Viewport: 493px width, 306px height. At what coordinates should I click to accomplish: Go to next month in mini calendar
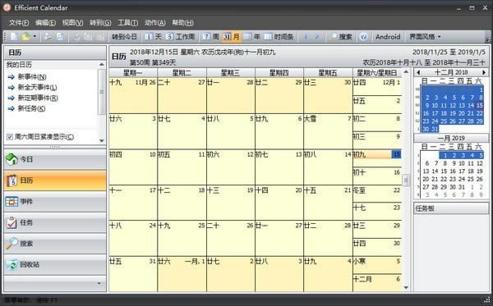484,72
